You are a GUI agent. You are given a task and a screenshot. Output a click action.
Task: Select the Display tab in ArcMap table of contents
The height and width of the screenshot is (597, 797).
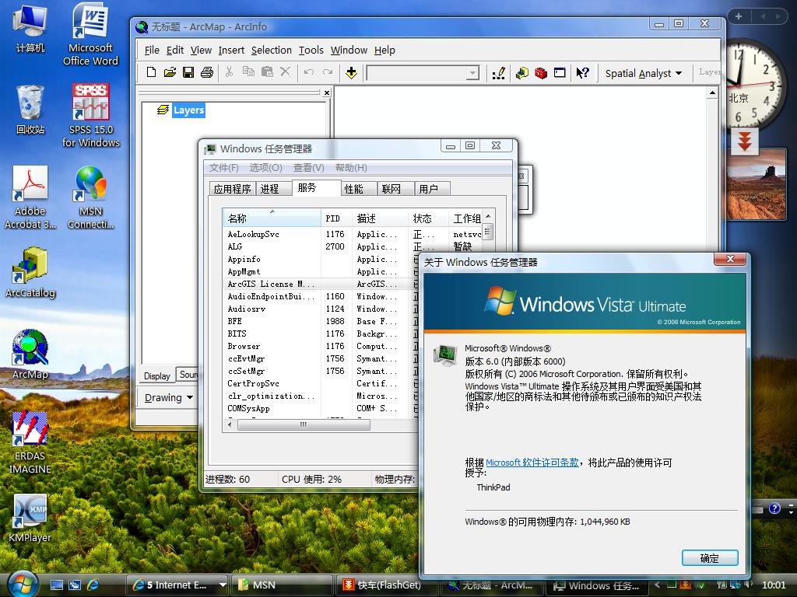(156, 375)
